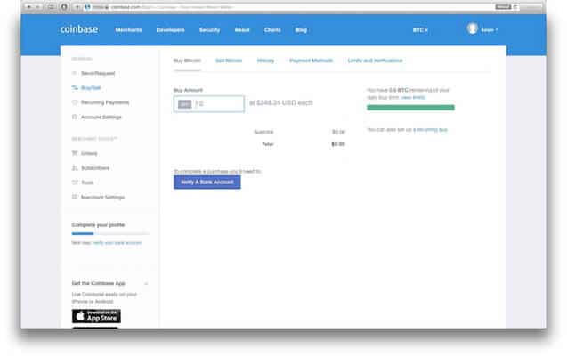Expand the BTC currency dropdown

point(420,30)
